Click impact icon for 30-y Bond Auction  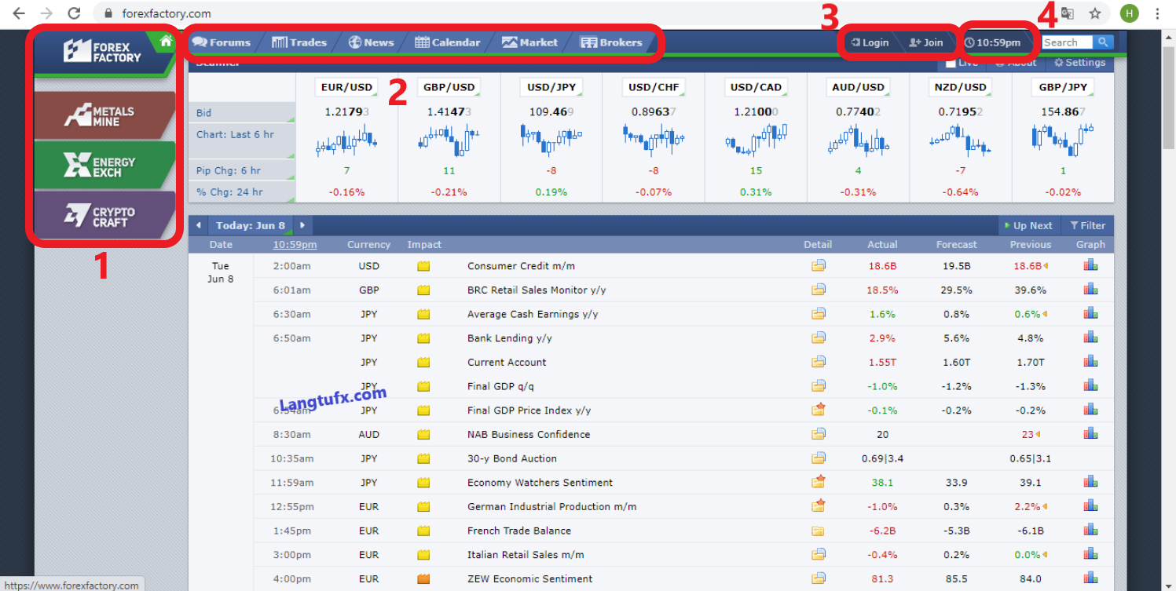[424, 458]
